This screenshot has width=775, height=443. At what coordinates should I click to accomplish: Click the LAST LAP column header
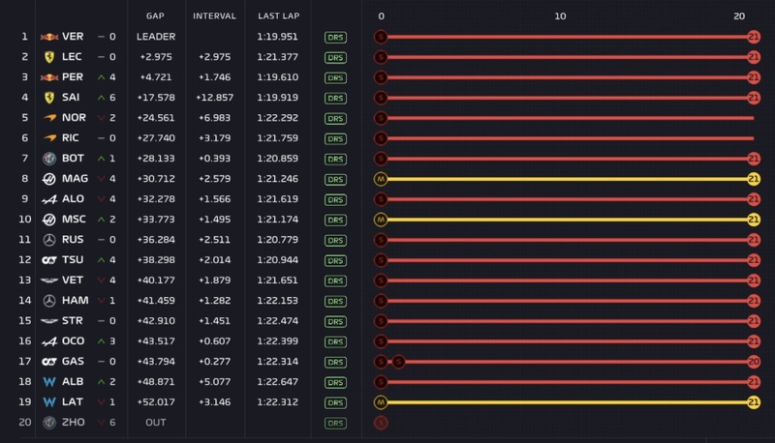tap(276, 16)
